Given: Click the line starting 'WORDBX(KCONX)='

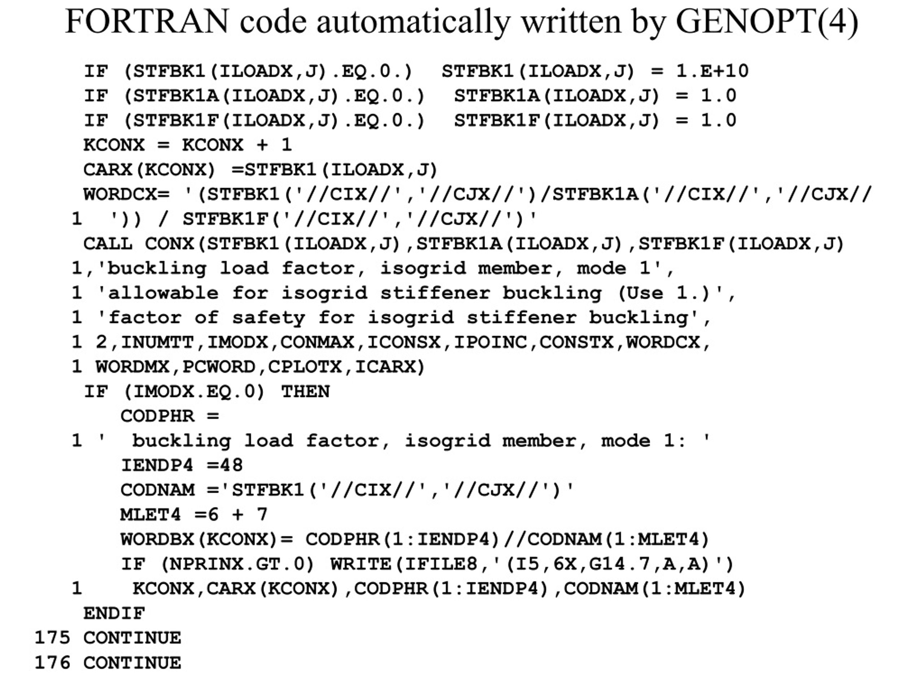Looking at the screenshot, I should [415, 539].
